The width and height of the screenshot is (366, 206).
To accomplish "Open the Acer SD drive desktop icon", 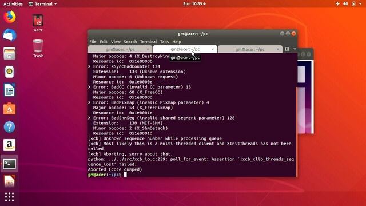I will click(38, 23).
